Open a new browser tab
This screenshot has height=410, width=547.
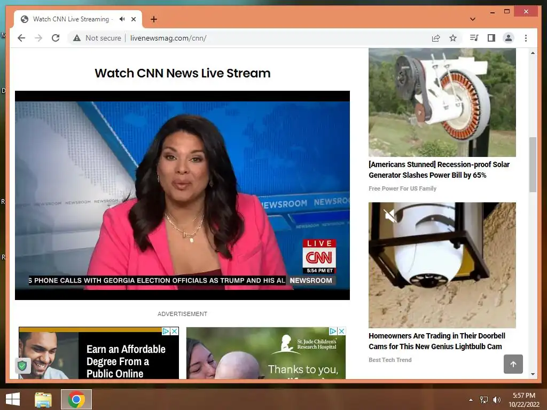pos(153,19)
